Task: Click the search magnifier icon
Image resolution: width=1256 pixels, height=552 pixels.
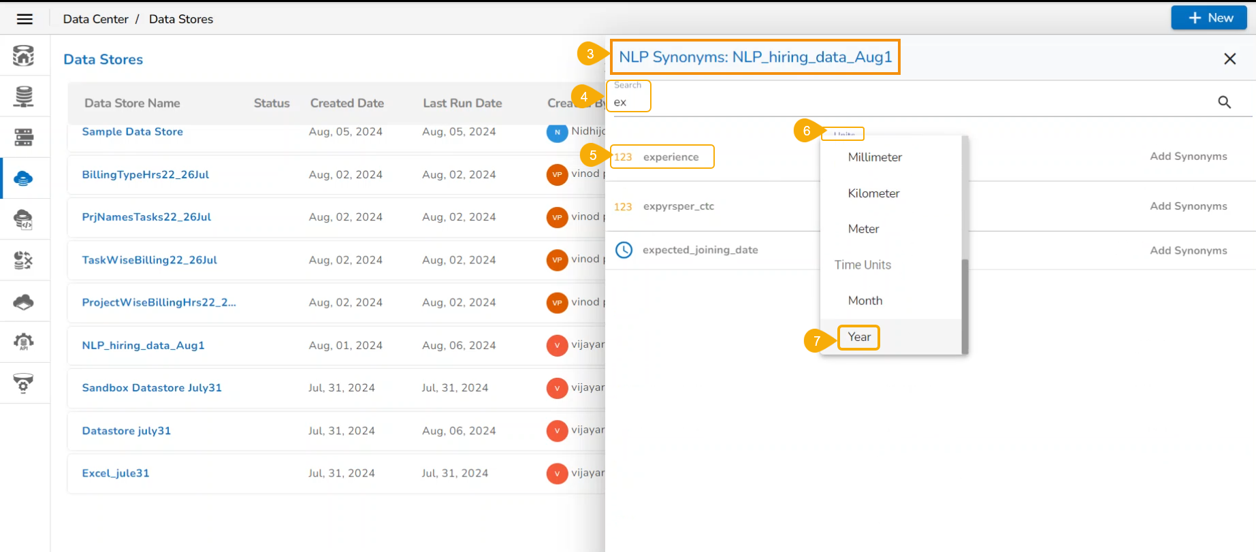Action: tap(1224, 102)
